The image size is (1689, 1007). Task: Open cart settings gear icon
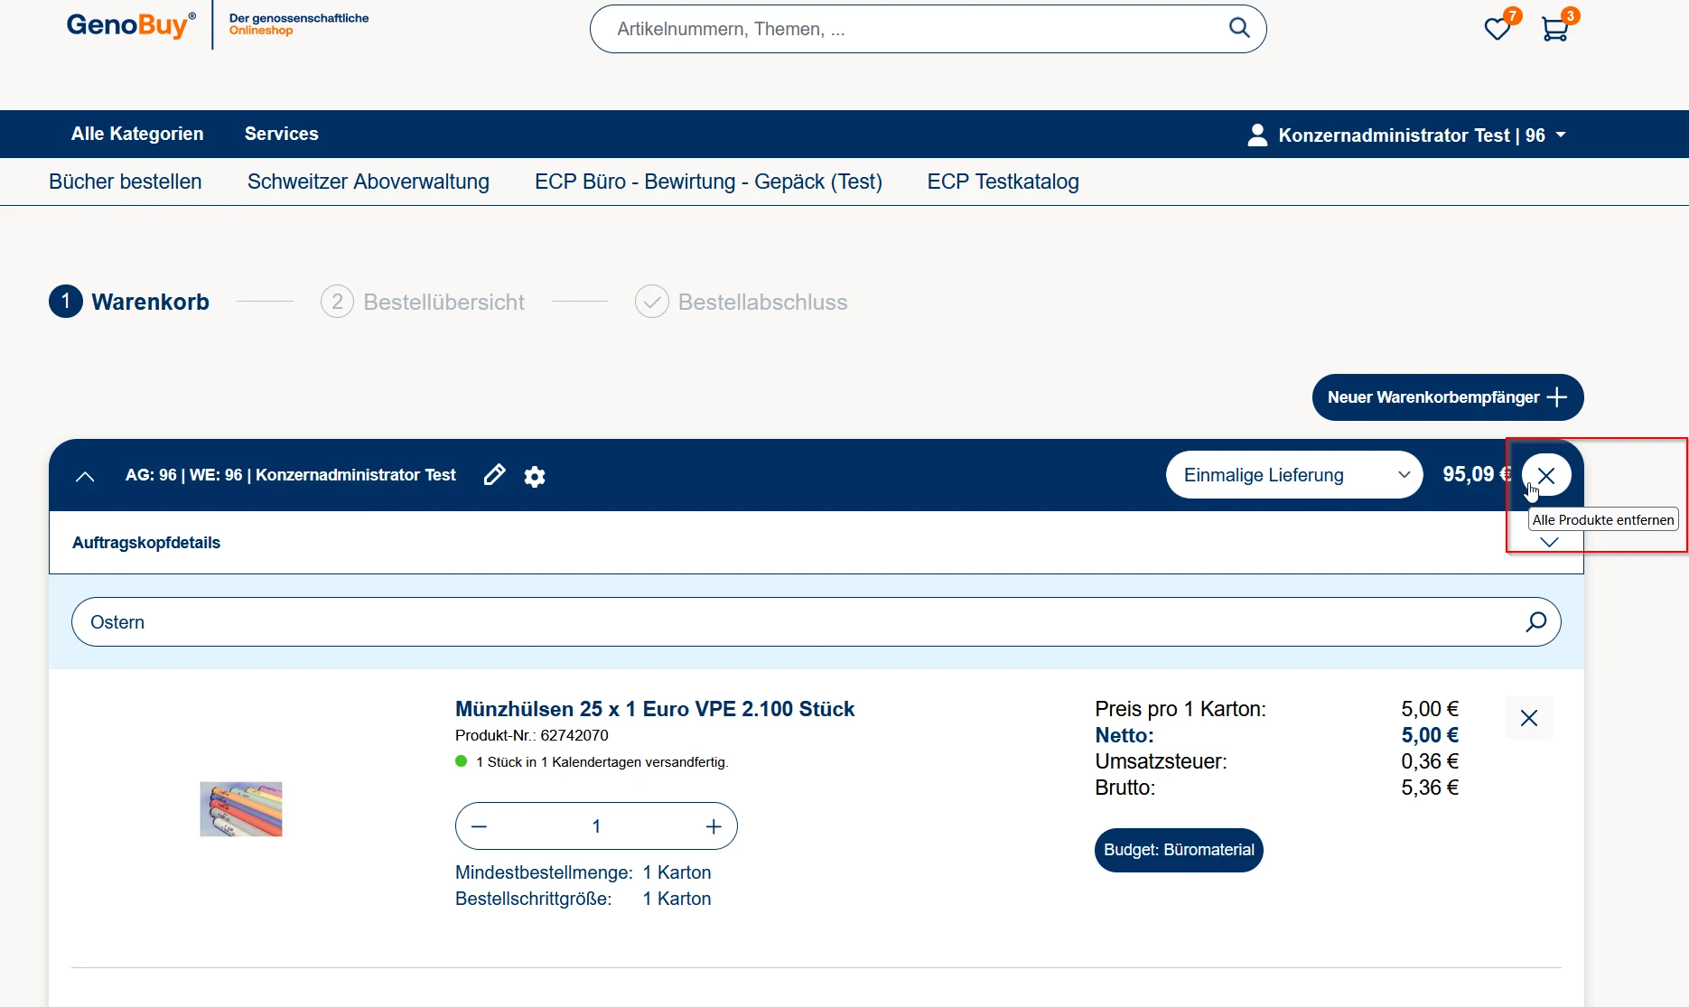pos(535,476)
